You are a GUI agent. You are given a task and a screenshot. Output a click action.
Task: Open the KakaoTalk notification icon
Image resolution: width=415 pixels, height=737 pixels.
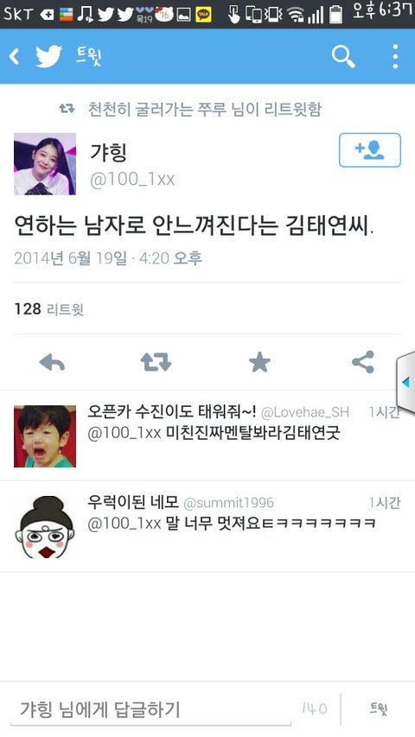coord(203,15)
